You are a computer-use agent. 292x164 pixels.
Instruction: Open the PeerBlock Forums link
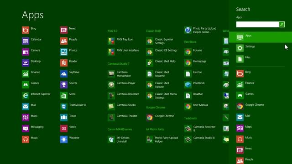[193, 52]
